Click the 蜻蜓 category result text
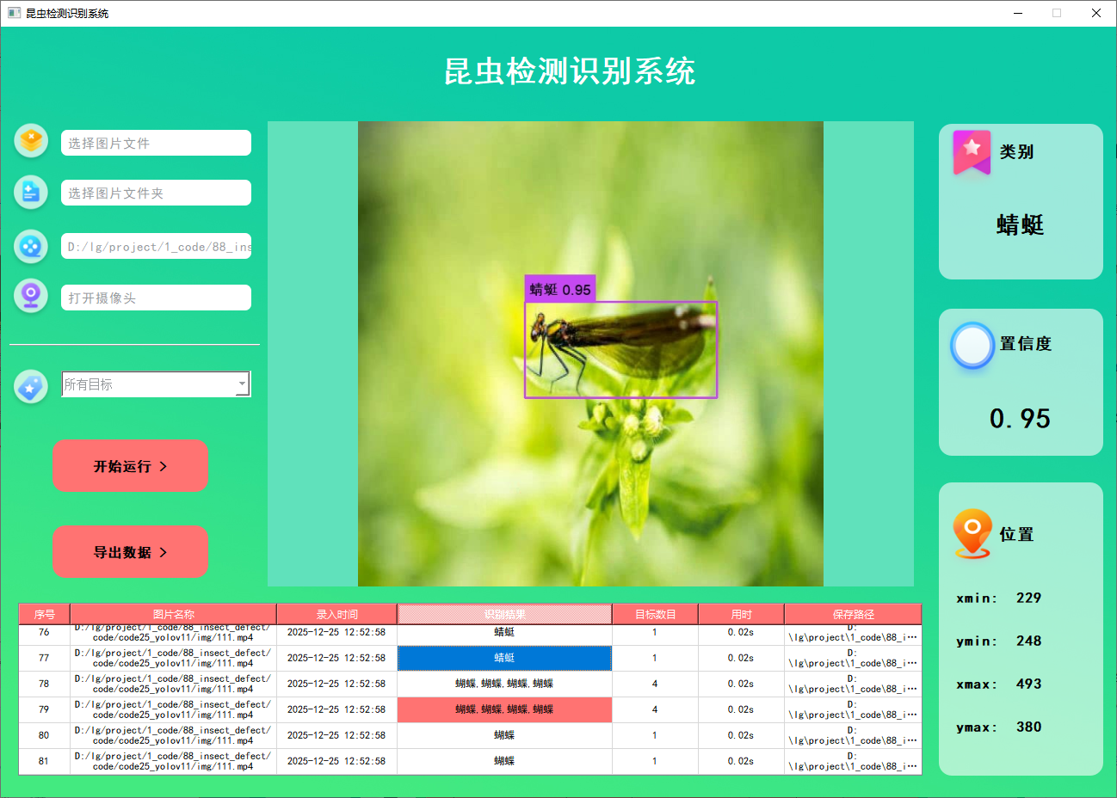 click(1021, 225)
